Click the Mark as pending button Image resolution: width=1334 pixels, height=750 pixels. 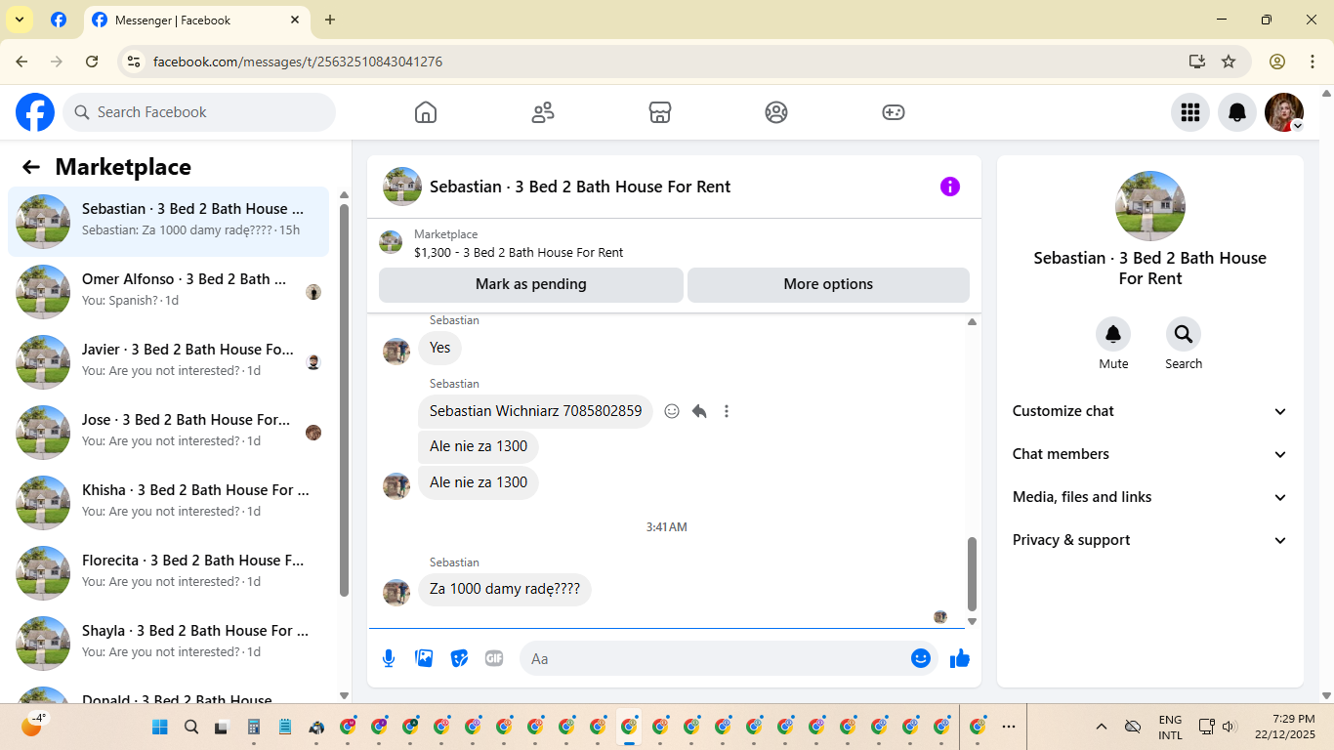pyautogui.click(x=531, y=284)
